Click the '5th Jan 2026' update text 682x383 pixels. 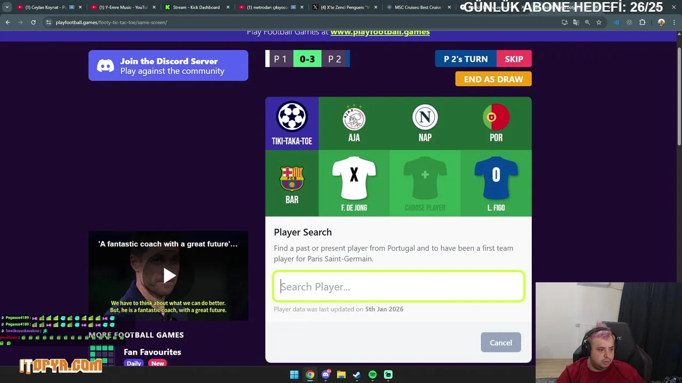click(x=384, y=309)
